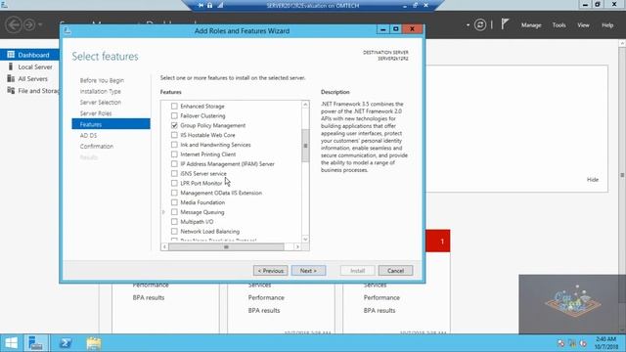Check iSNS Server service

[x=174, y=173]
